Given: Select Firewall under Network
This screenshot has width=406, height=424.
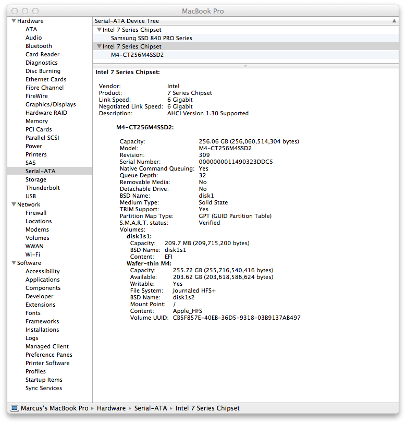Looking at the screenshot, I should point(36,213).
